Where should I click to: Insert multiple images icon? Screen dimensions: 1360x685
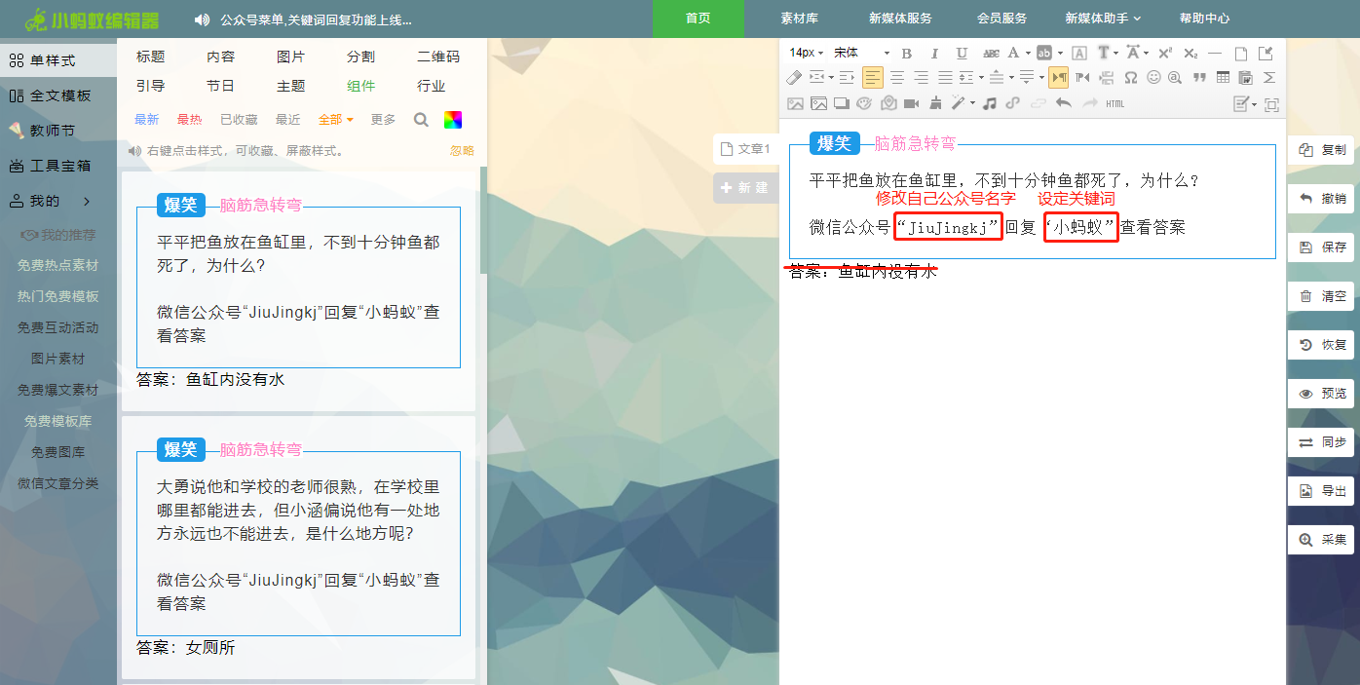pos(818,104)
